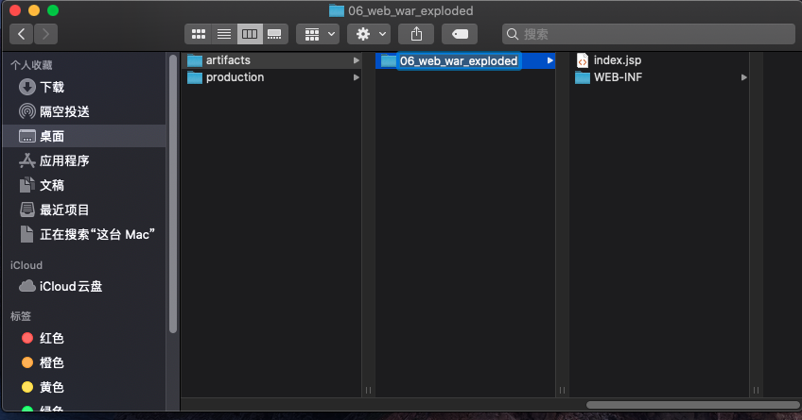The image size is (802, 420).
Task: Click the green zoom window button
Action: click(x=53, y=10)
